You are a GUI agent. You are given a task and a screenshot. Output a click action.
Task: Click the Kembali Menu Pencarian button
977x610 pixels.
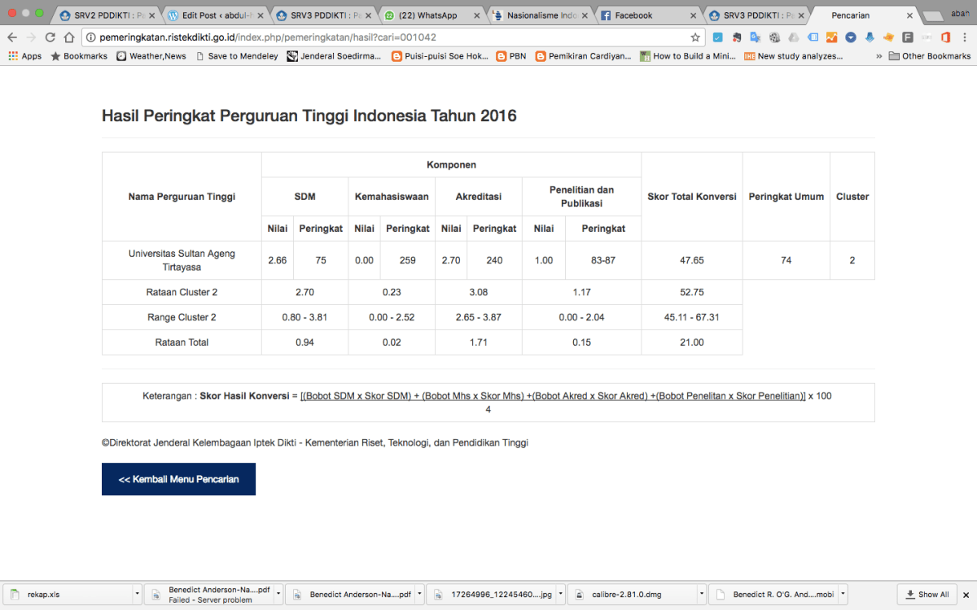click(x=178, y=479)
